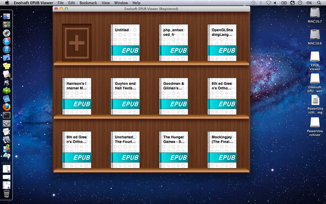Open the Help menu
326x204 pixels.
[136, 3]
